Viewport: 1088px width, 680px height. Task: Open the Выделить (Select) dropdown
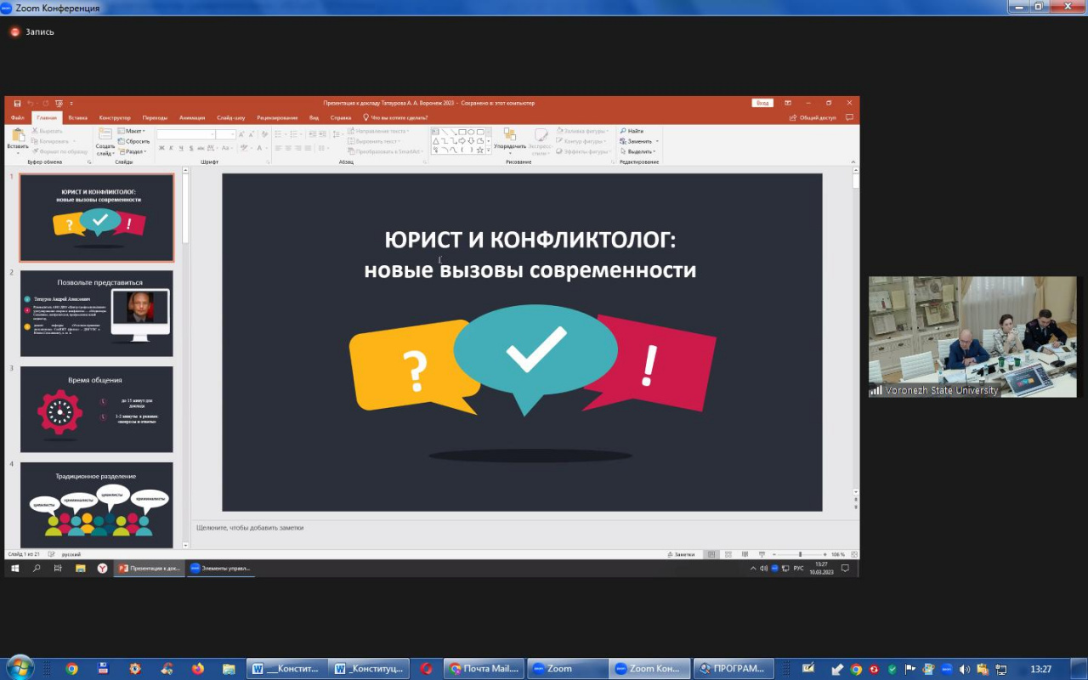639,151
